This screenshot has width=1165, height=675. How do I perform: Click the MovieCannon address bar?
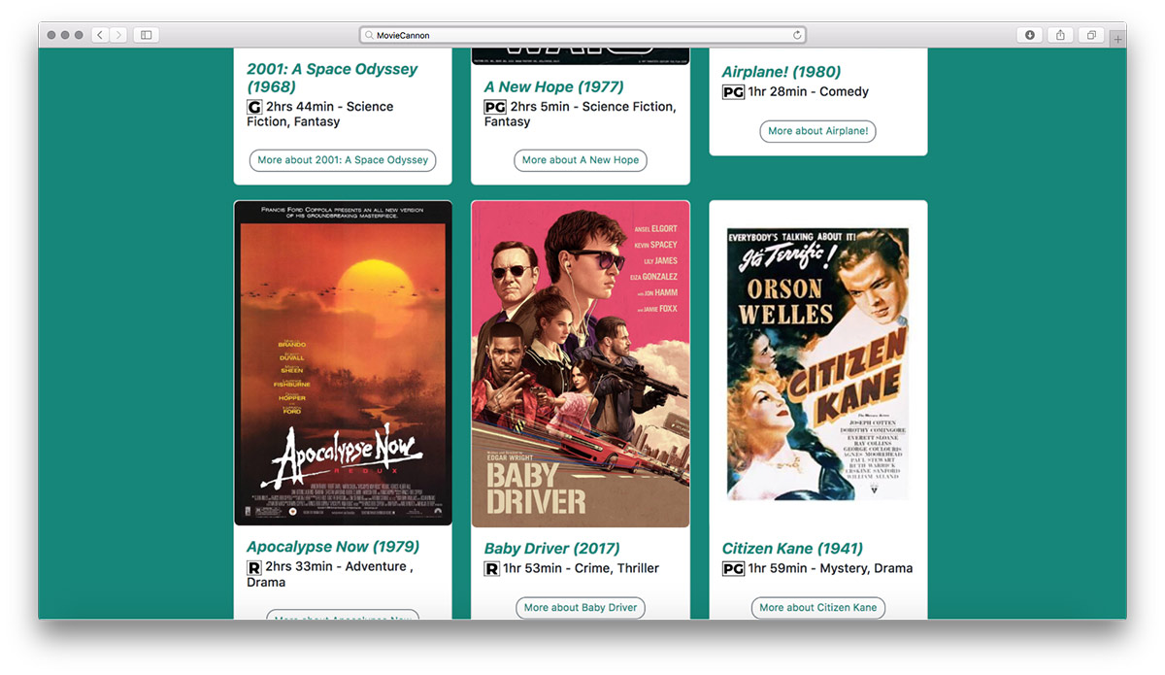[582, 35]
